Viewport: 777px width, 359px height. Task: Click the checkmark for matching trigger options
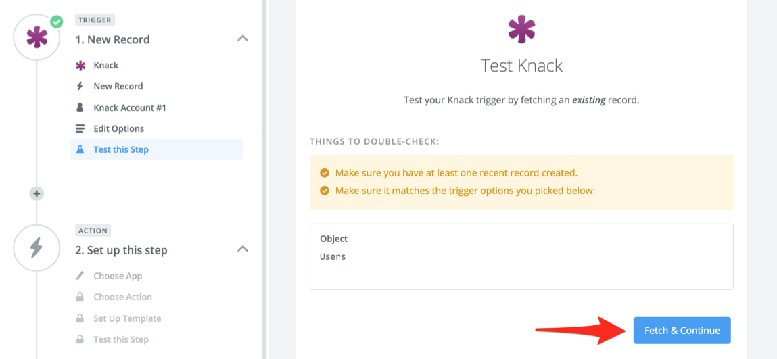click(325, 191)
